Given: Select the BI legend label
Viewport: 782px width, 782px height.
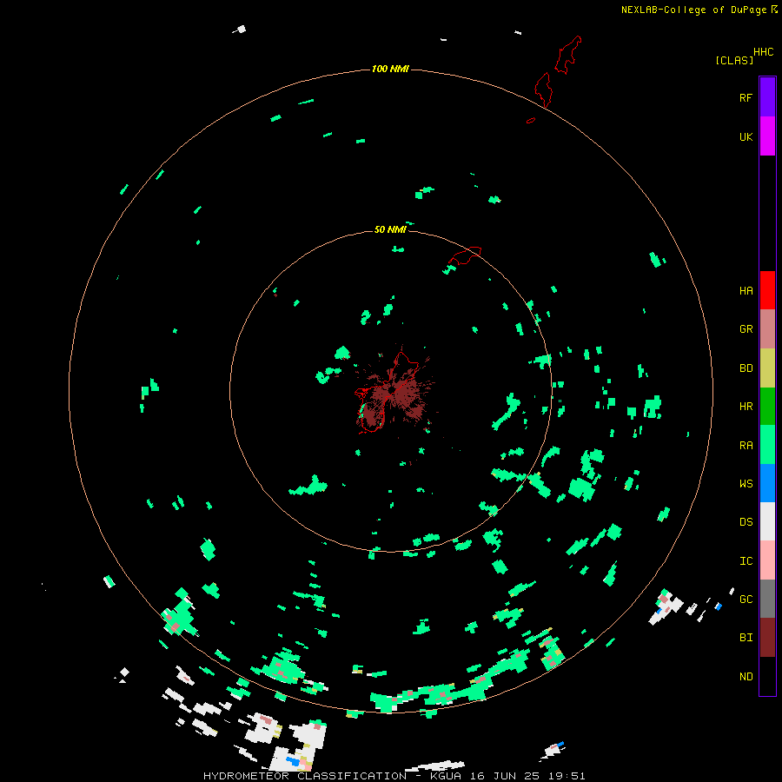Looking at the screenshot, I should click(746, 638).
